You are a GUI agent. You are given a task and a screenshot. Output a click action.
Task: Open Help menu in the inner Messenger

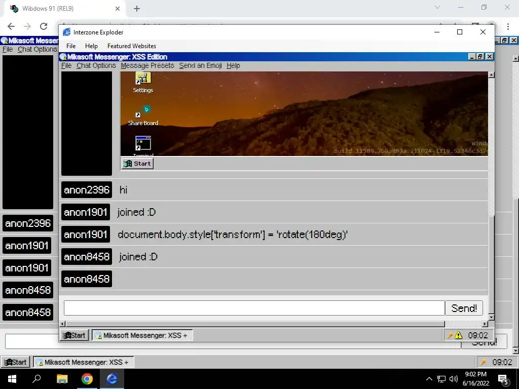coord(233,65)
